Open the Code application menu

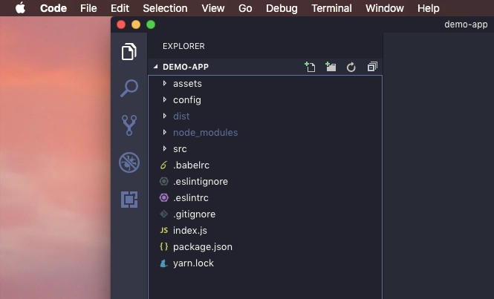(x=53, y=8)
